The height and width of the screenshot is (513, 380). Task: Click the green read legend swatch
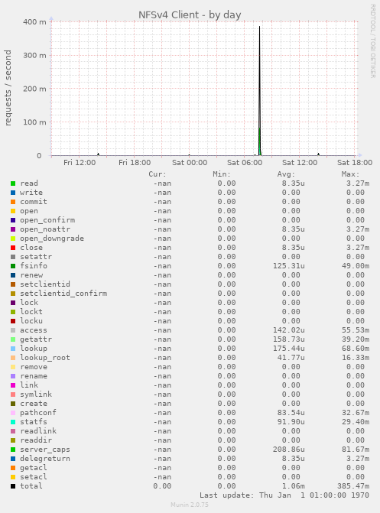(x=13, y=183)
